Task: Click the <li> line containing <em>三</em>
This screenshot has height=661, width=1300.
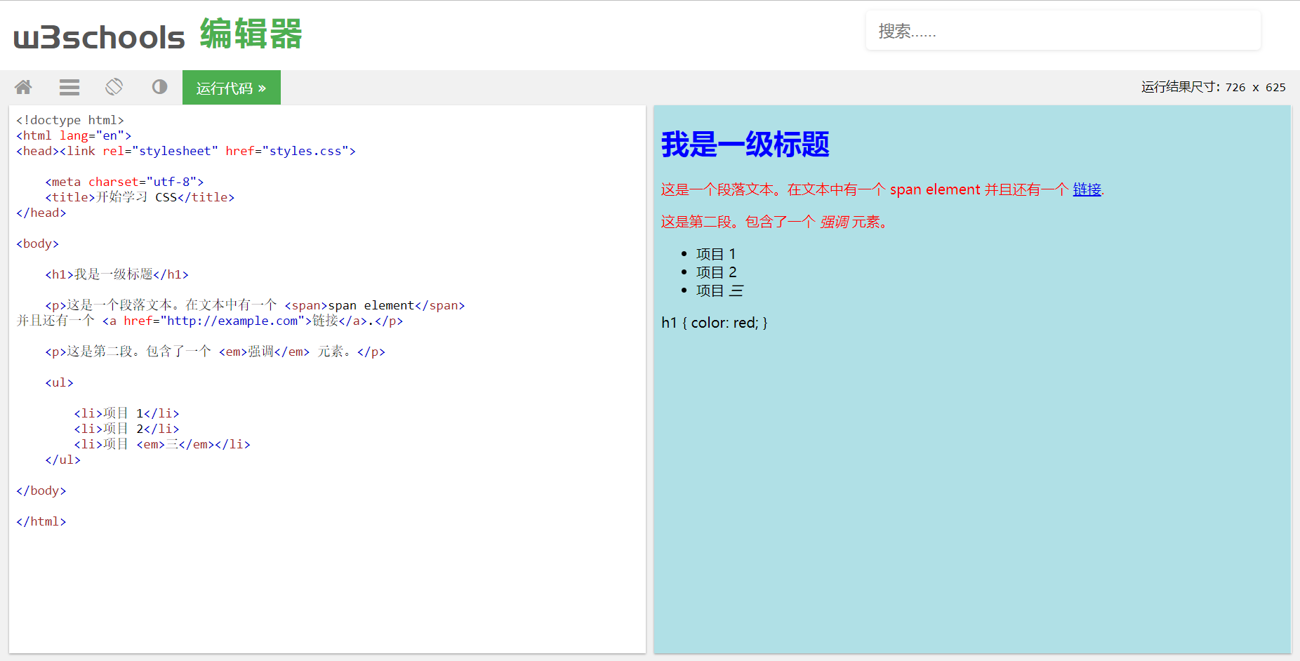Action: 162,444
